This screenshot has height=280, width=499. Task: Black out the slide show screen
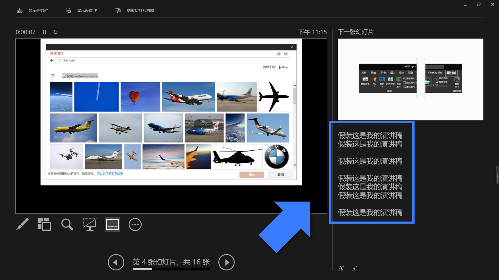(x=90, y=224)
